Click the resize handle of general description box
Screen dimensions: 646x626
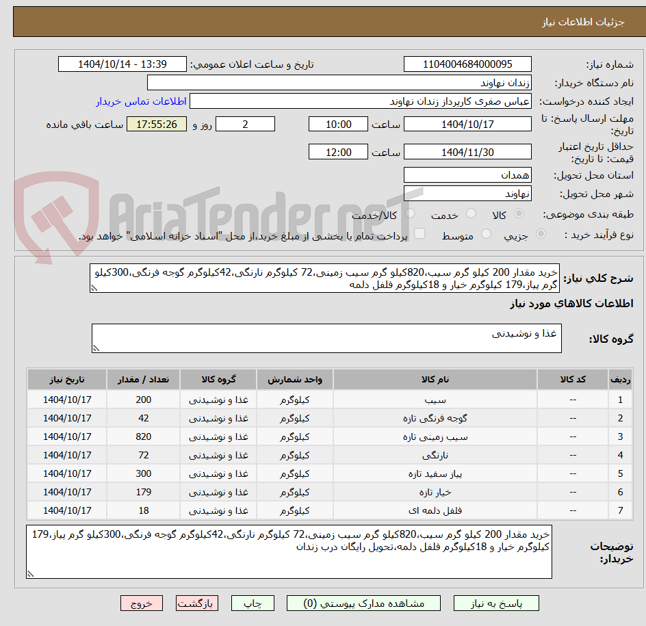tap(94, 288)
